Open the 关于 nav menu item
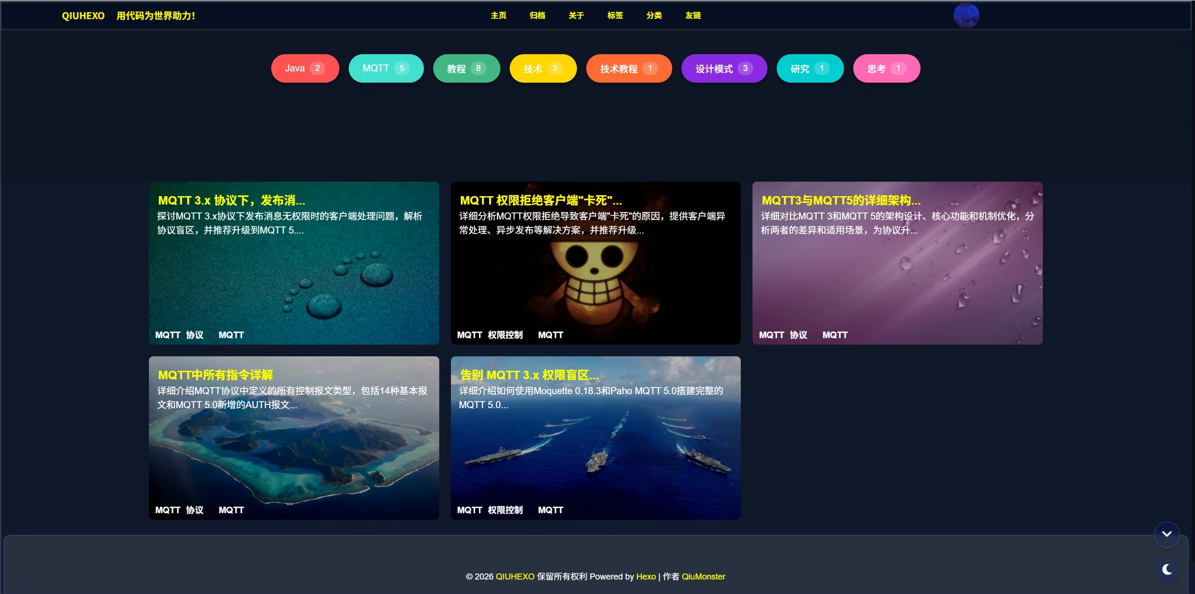Screen dimensions: 1195x594 (x=576, y=15)
